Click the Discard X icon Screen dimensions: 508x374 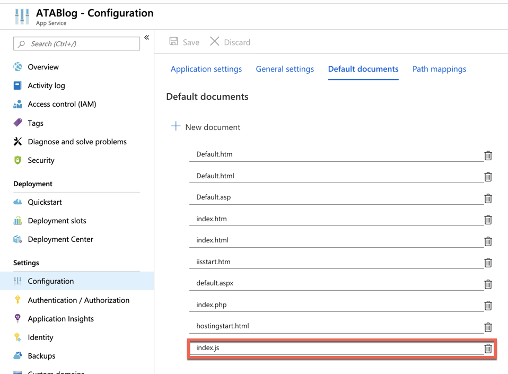pyautogui.click(x=214, y=41)
